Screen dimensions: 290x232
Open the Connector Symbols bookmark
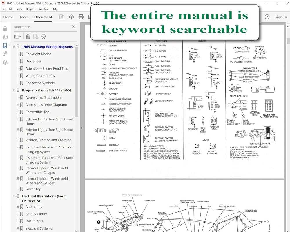(40, 83)
